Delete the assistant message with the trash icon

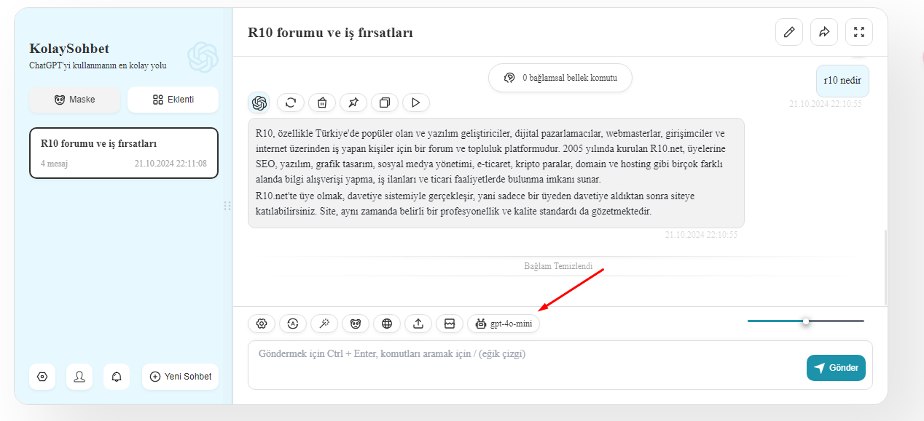tap(322, 103)
